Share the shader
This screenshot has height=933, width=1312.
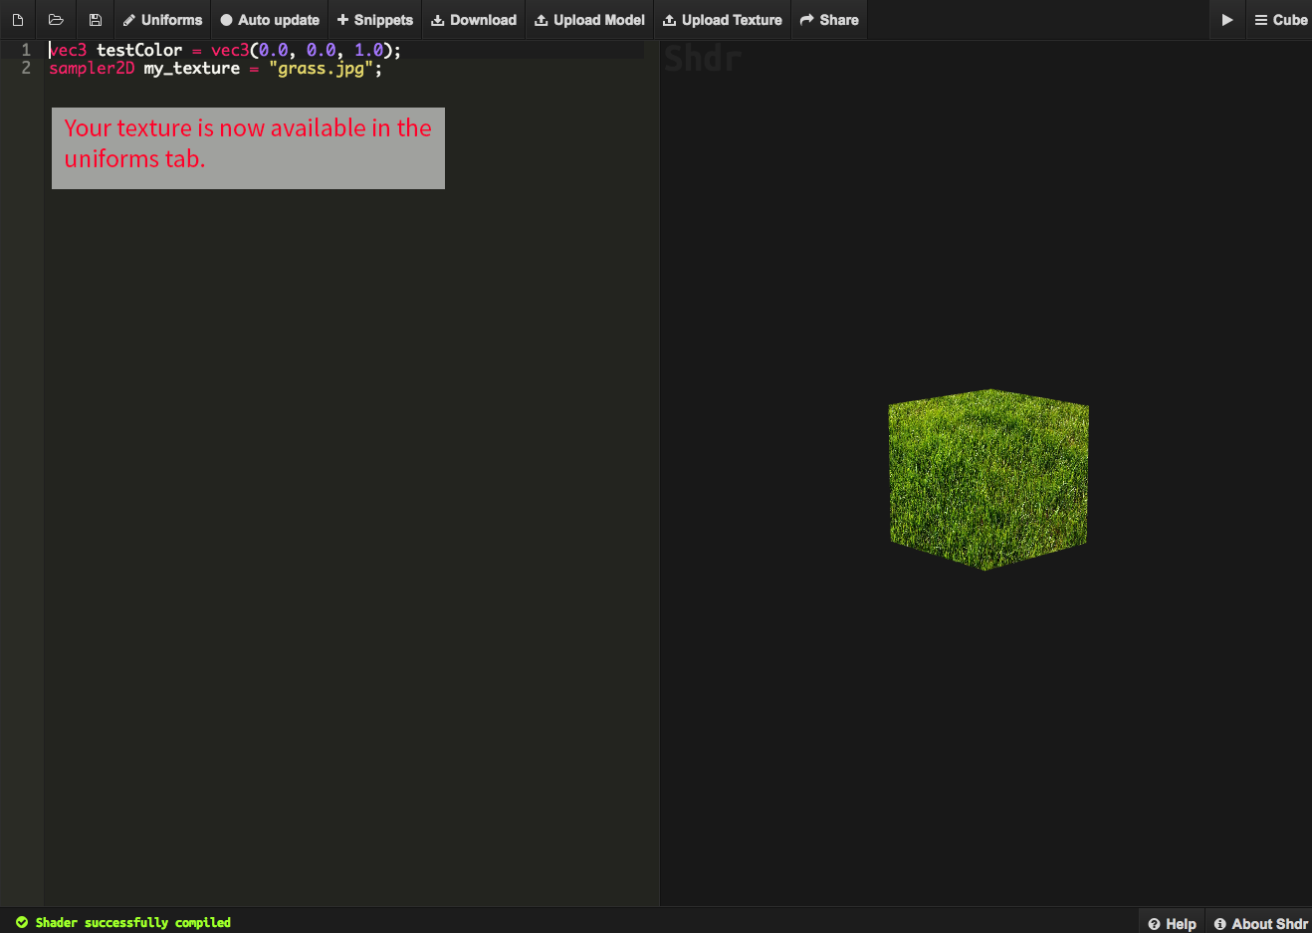pos(829,20)
